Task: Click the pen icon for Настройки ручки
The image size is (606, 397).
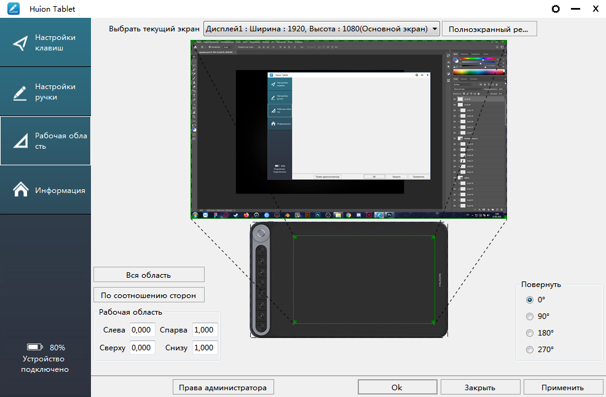Action: click(20, 92)
